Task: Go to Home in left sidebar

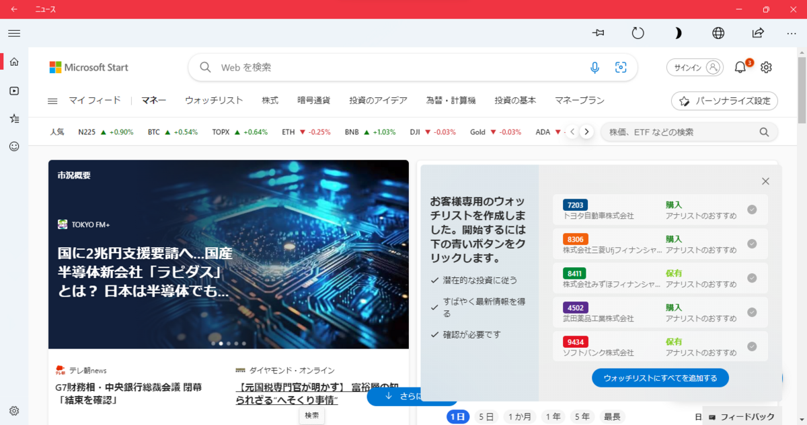Action: click(14, 62)
